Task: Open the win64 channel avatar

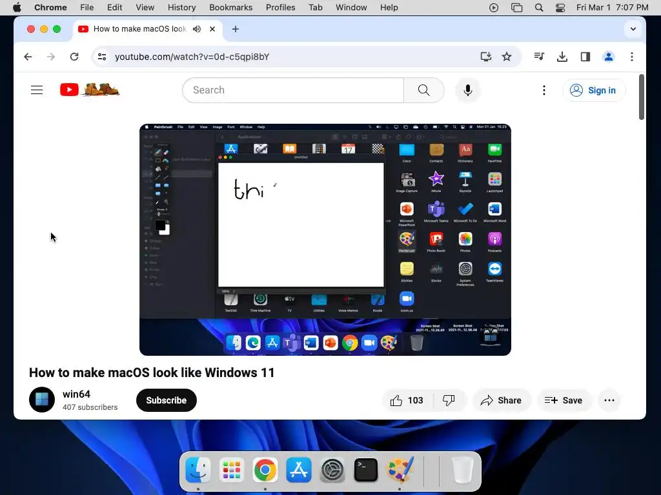Action: [x=42, y=400]
